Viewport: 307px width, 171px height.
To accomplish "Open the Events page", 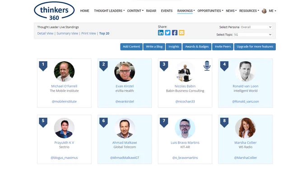I will tap(167, 11).
